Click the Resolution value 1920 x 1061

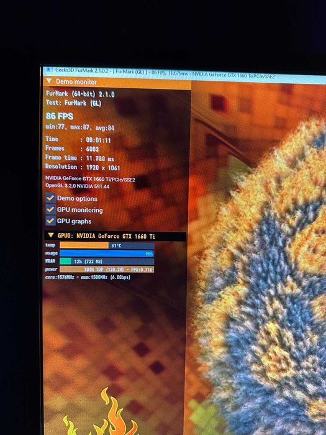pyautogui.click(x=103, y=168)
